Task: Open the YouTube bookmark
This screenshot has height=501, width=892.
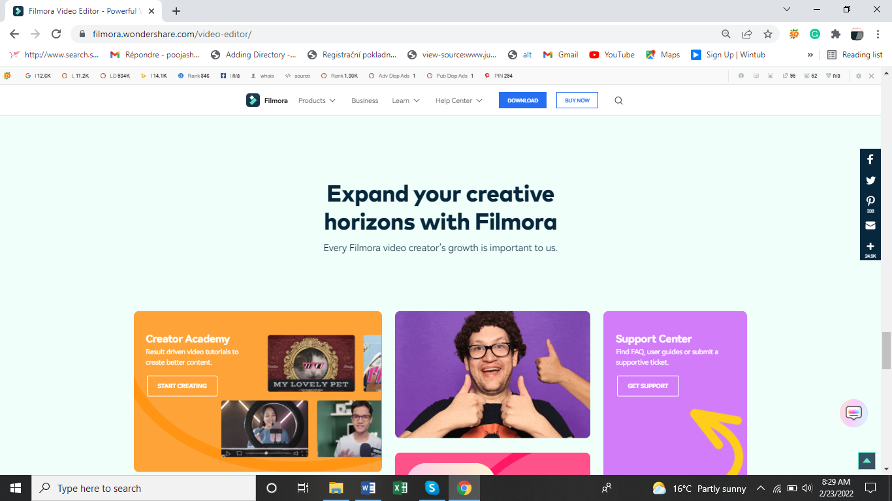Action: tap(612, 55)
